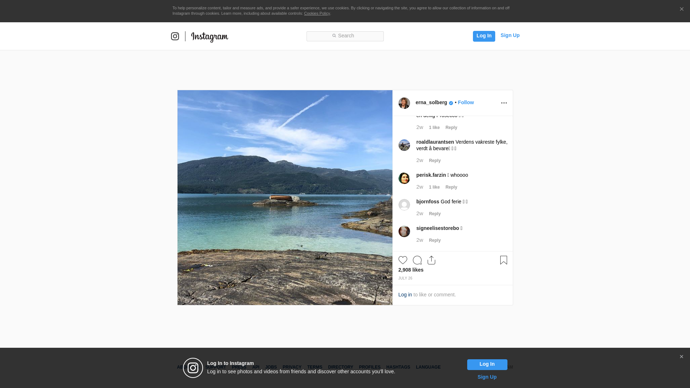Click signeelisestorebo's avatar thumbnail
The image size is (690, 388).
(x=404, y=231)
